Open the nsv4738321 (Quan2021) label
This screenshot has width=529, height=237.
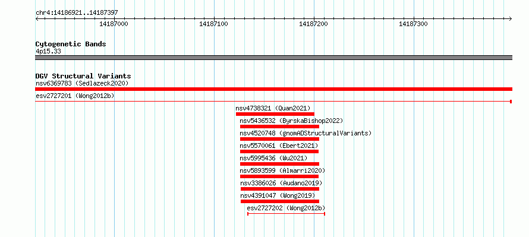point(273,108)
